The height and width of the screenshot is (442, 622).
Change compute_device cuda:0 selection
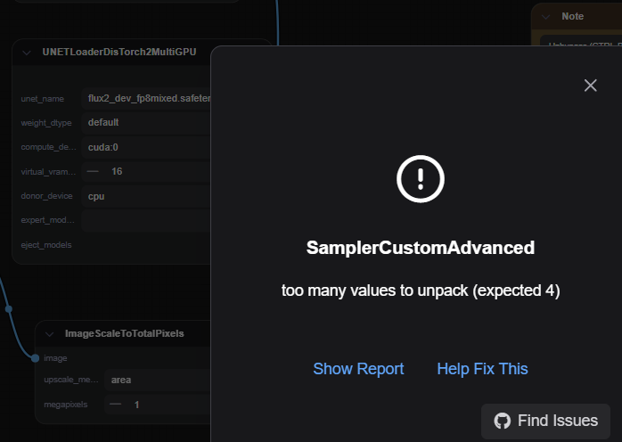coord(146,147)
